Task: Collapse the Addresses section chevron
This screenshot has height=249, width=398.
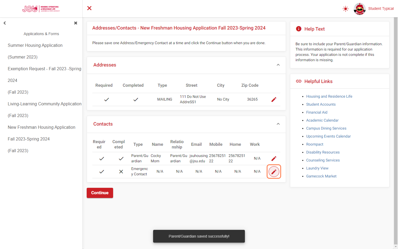Action: click(x=278, y=65)
